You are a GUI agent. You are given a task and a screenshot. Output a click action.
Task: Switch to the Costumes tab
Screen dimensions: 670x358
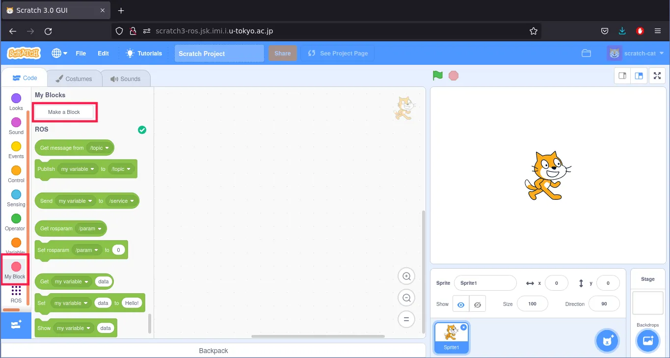[74, 79]
